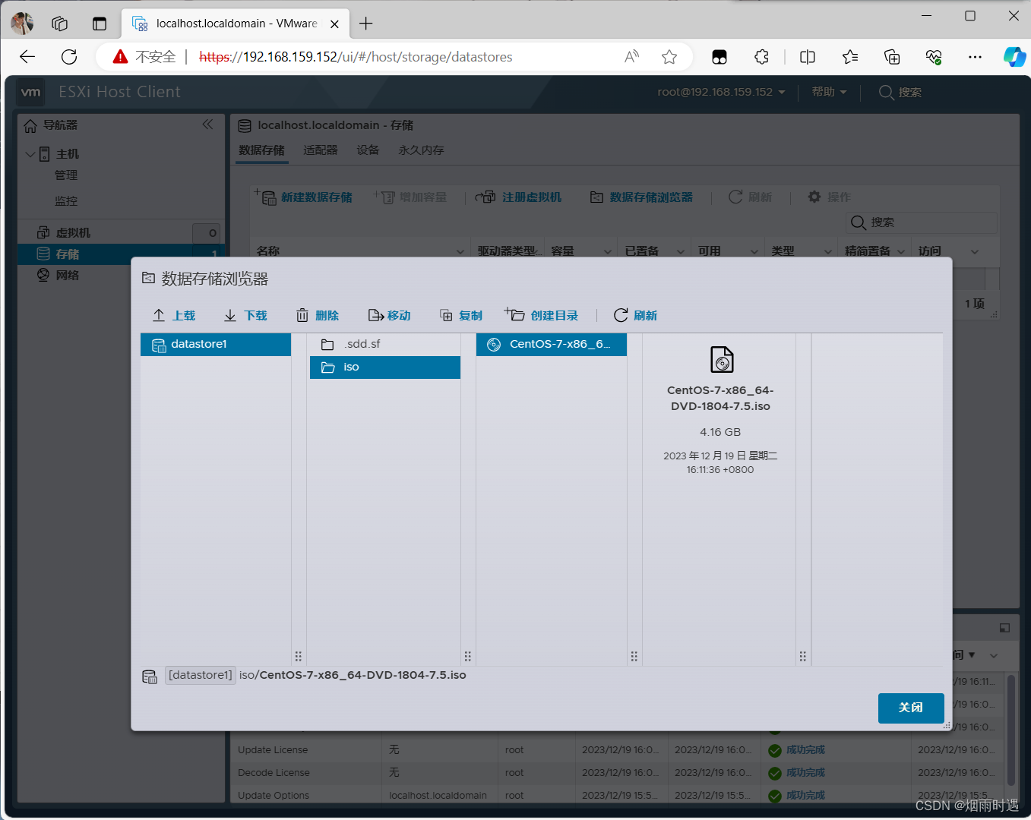Click datastore list search field
Viewport: 1031px width, 820px height.
point(922,222)
